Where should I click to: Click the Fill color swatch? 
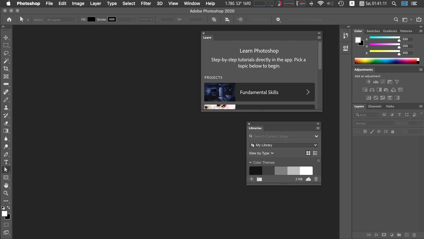pos(91,19)
